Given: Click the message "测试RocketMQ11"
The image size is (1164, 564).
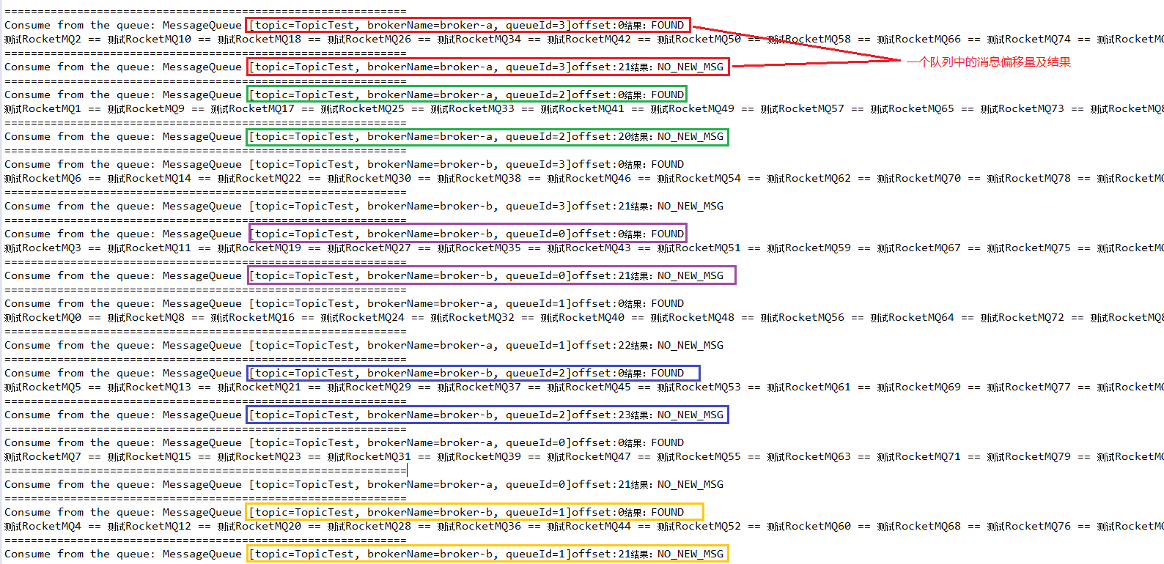Looking at the screenshot, I should click(150, 248).
